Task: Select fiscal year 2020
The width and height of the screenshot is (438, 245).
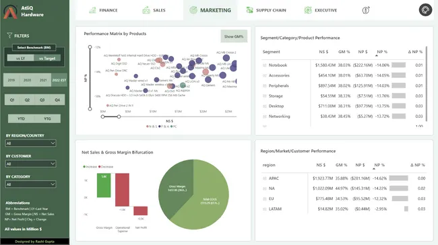Action: tap(27, 80)
